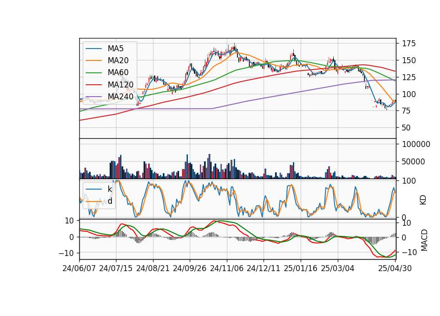Click the left MACD axis −10 tick label
Screen dimensions: 440x316
[66, 253]
